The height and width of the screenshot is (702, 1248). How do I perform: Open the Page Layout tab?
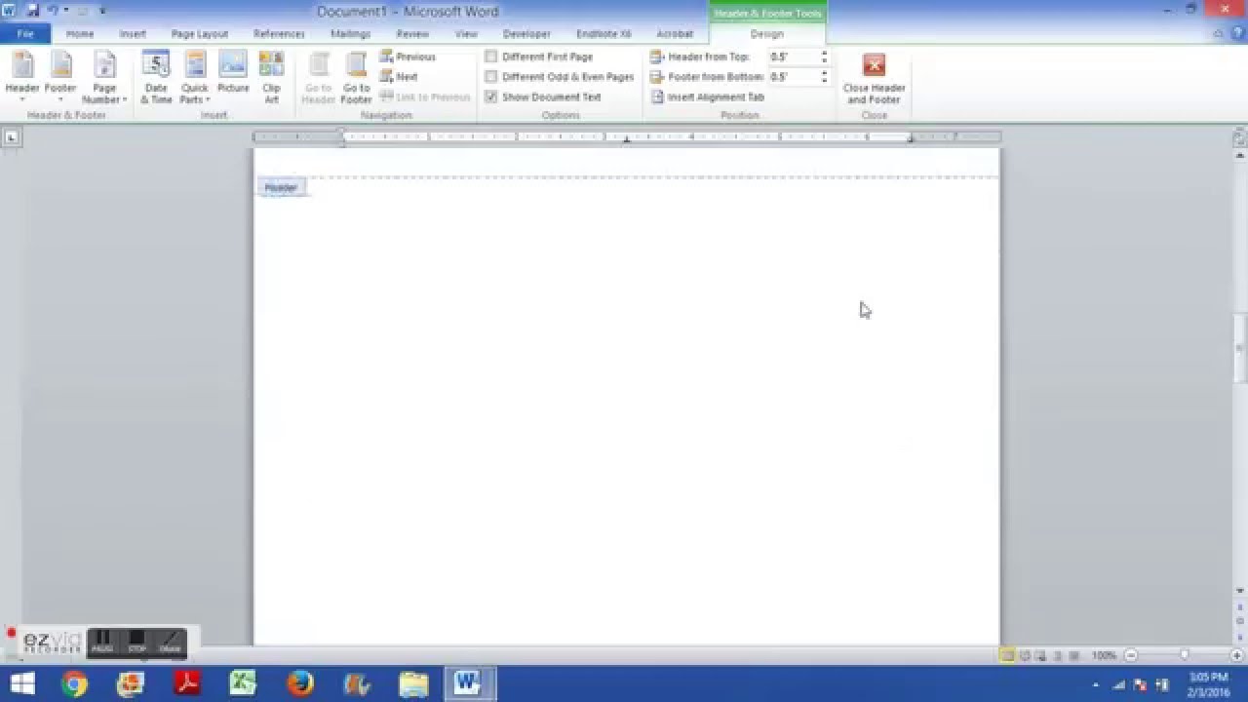pyautogui.click(x=200, y=34)
